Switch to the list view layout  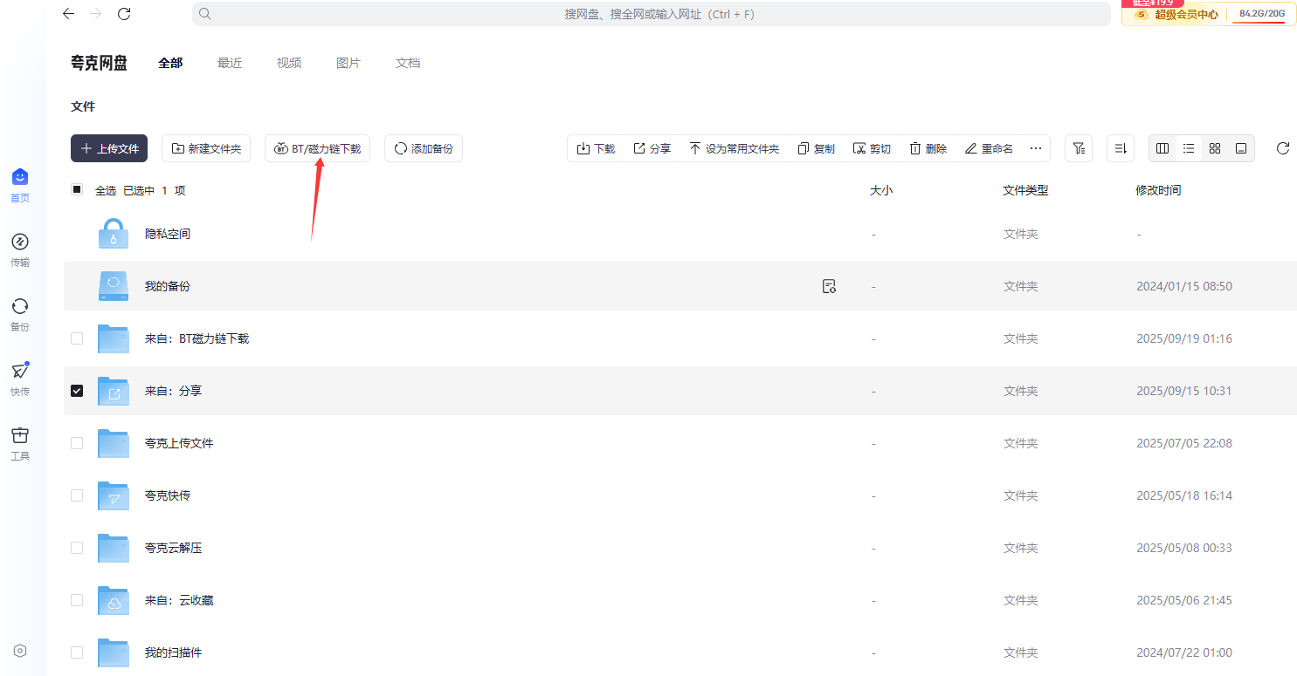pyautogui.click(x=1189, y=148)
